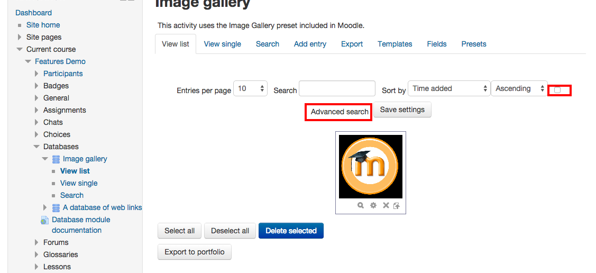
Task: Open the Templates tab
Action: click(x=395, y=44)
